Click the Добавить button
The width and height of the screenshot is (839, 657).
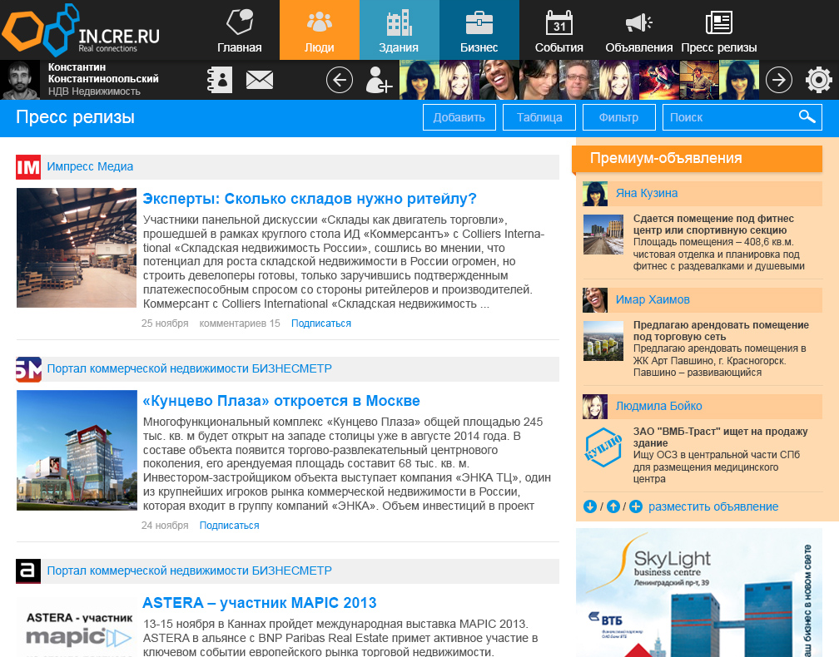tap(459, 117)
